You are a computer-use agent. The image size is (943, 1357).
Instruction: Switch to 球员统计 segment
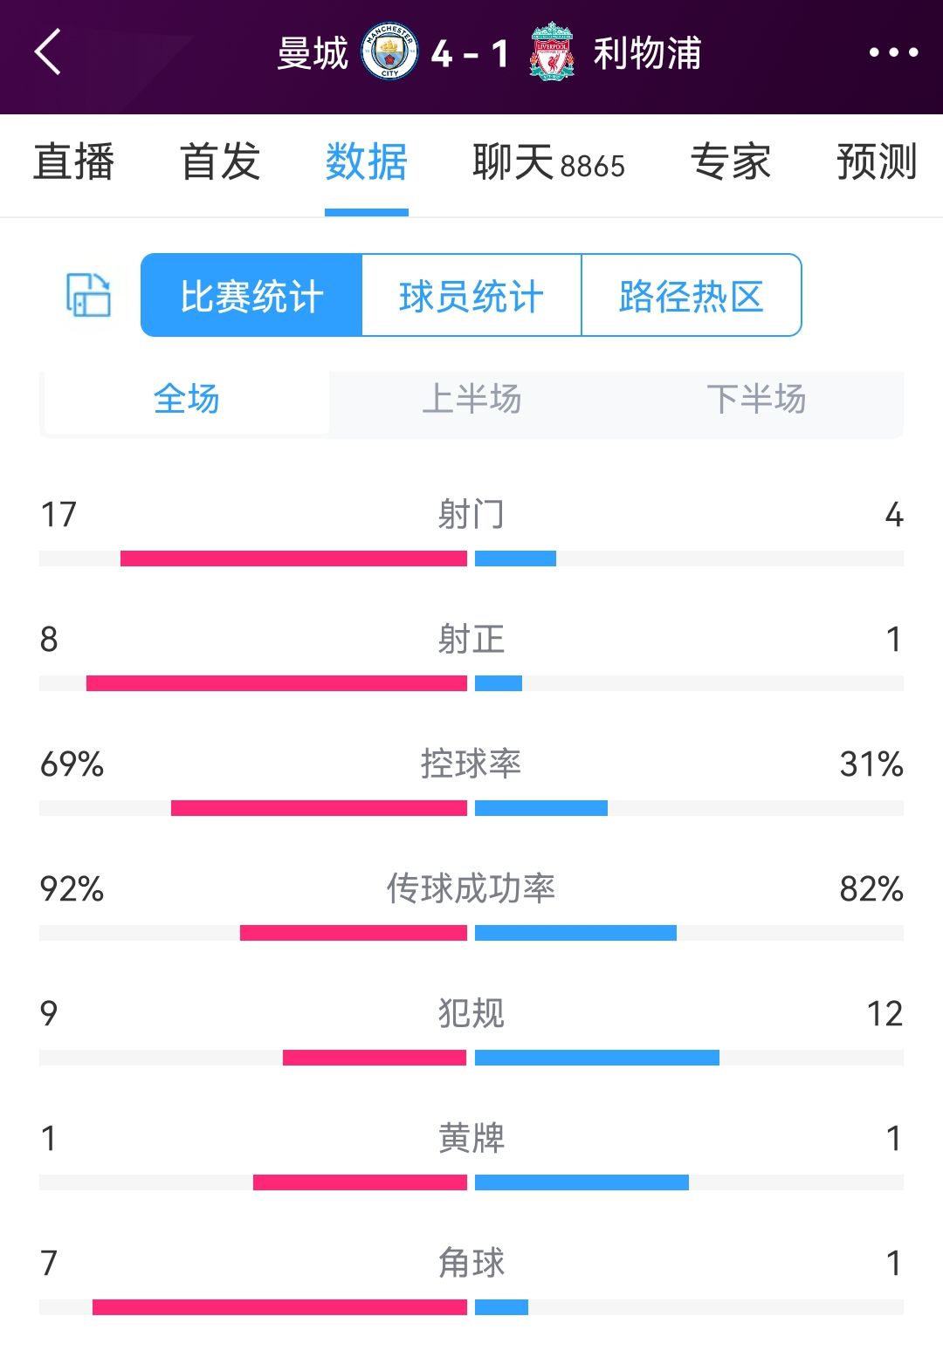click(471, 296)
